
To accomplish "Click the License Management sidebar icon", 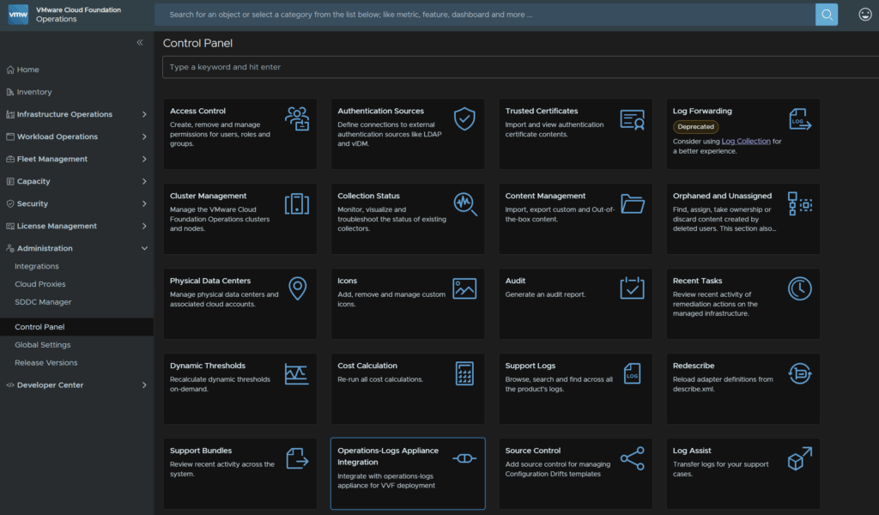I will click(x=10, y=227).
